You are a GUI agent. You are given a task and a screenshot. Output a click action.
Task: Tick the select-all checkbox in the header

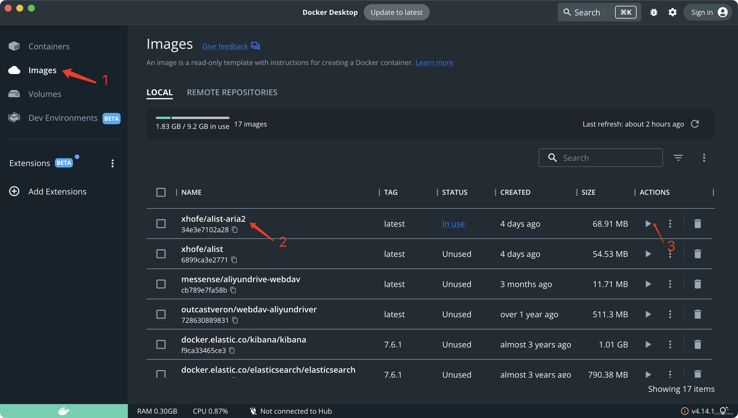pos(161,192)
